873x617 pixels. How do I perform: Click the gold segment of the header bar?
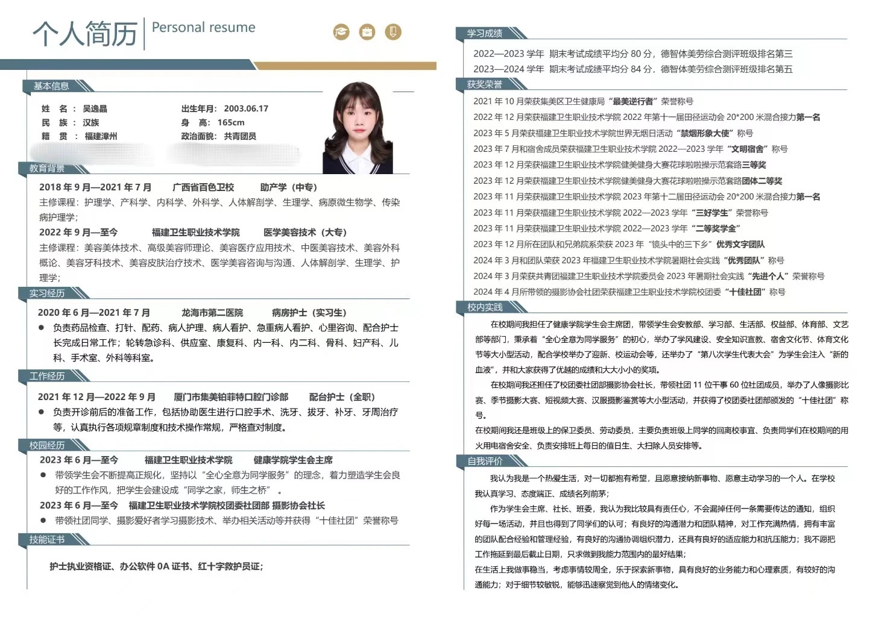[344, 65]
